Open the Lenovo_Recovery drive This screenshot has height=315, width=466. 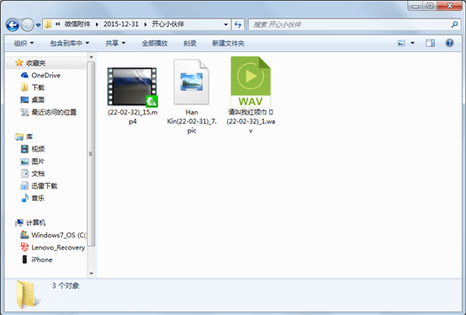[58, 248]
